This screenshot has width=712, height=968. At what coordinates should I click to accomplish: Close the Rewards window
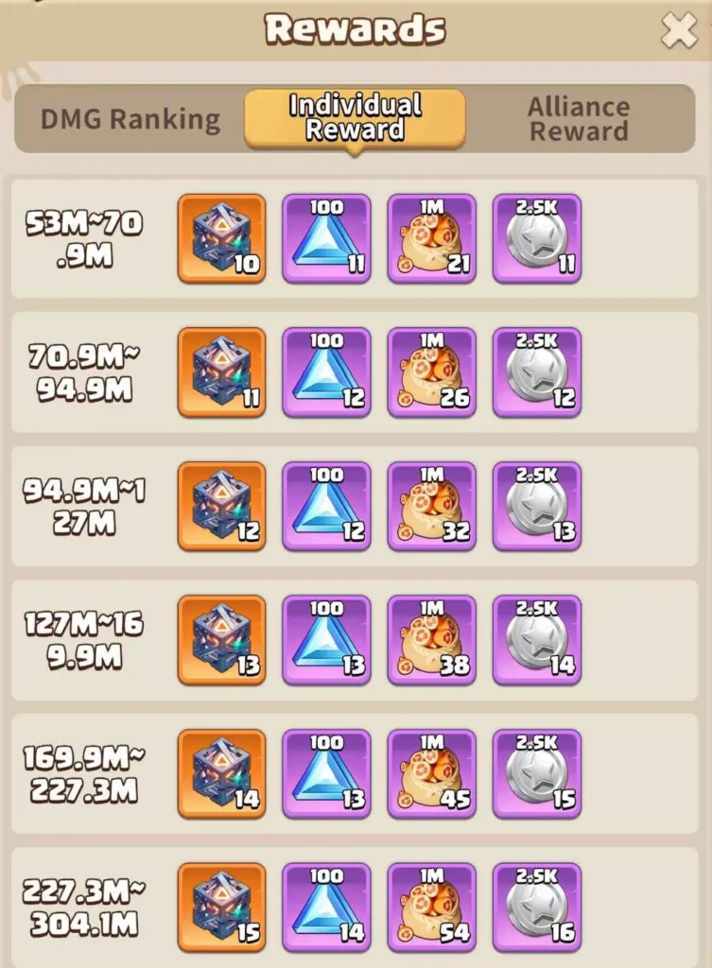[679, 30]
